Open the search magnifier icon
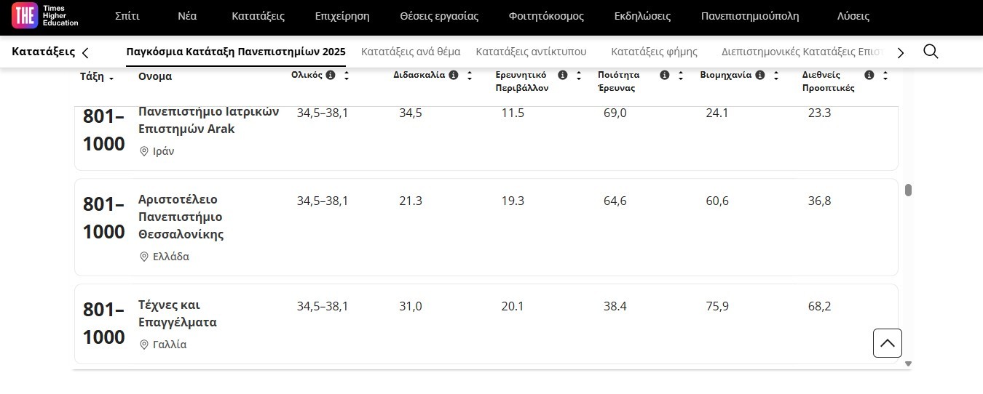 click(x=930, y=52)
